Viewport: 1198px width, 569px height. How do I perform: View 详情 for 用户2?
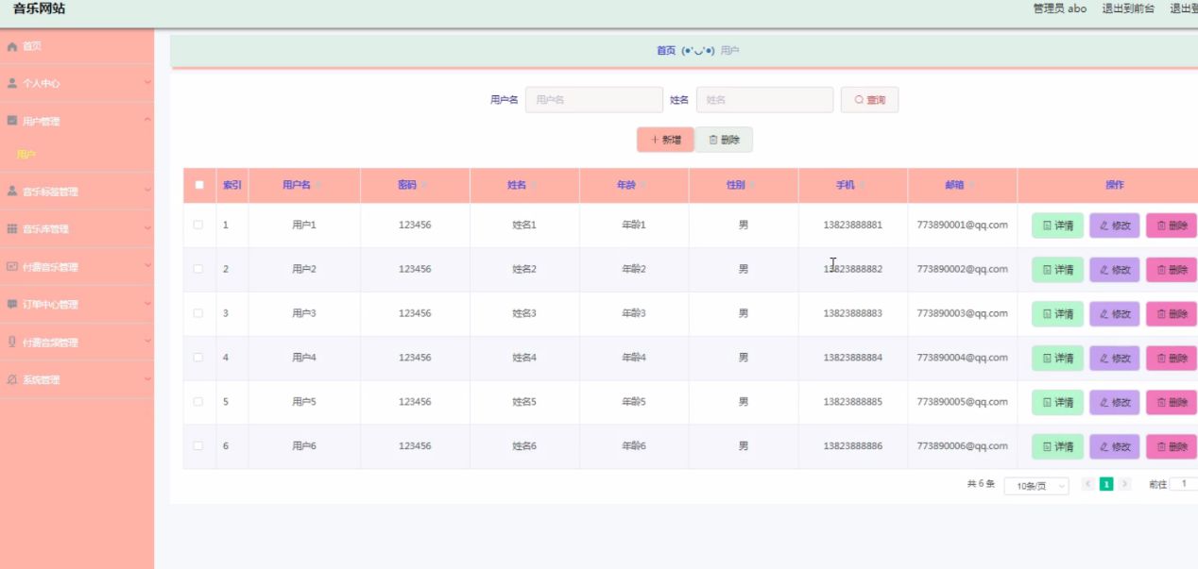tap(1057, 270)
